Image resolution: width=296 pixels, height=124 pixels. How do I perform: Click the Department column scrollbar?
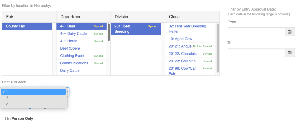point(109,32)
